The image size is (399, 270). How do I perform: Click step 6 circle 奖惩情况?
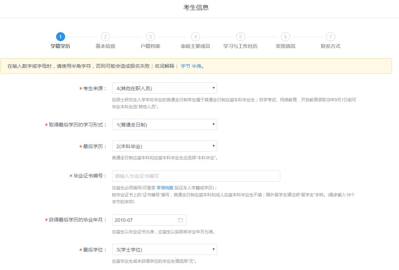click(x=286, y=37)
